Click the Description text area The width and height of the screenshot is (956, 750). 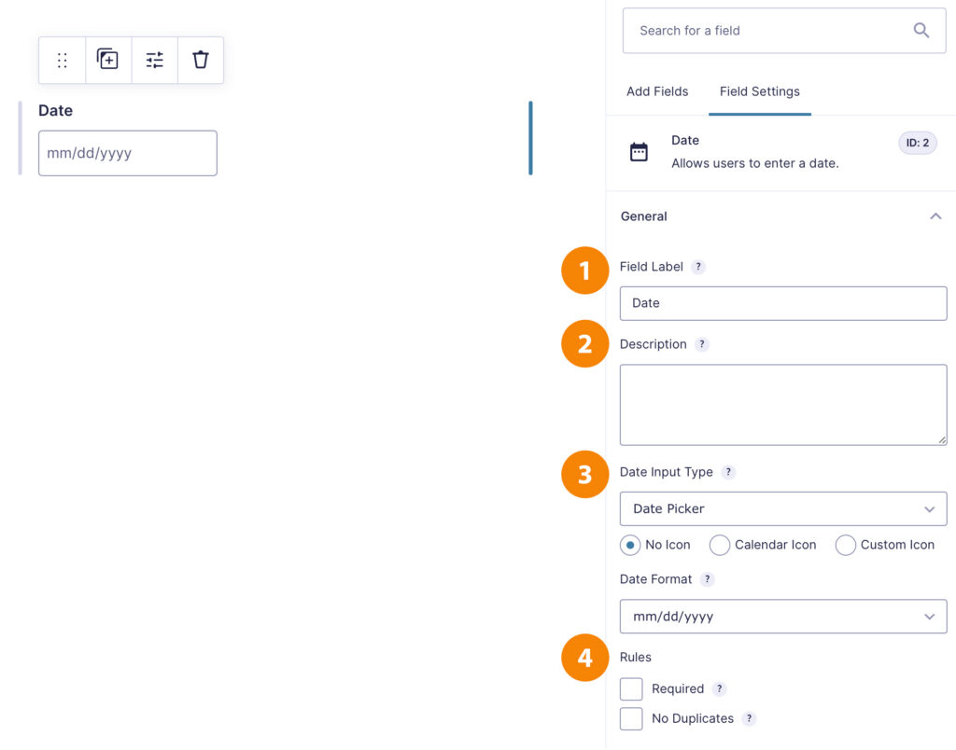[783, 405]
